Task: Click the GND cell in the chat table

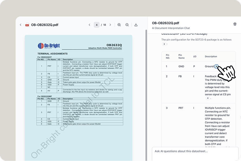Action: tap(181, 67)
